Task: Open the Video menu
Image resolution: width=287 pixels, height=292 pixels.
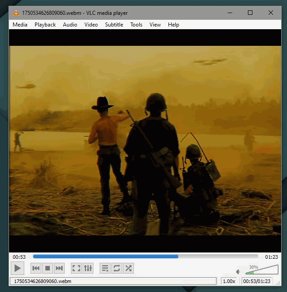Action: pos(91,25)
